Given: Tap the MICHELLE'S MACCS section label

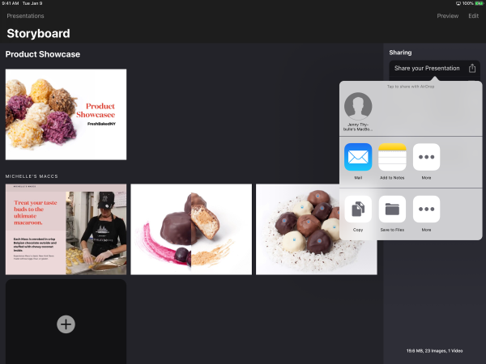Looking at the screenshot, I should pos(32,176).
